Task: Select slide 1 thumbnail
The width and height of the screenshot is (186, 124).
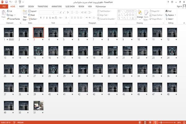Action: coord(9,33)
